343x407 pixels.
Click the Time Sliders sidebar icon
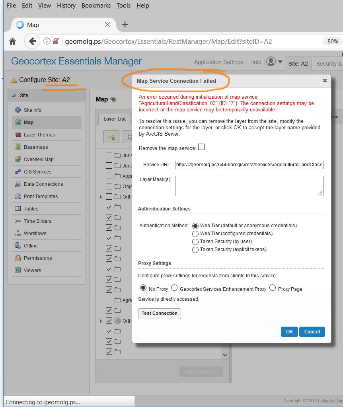18,221
